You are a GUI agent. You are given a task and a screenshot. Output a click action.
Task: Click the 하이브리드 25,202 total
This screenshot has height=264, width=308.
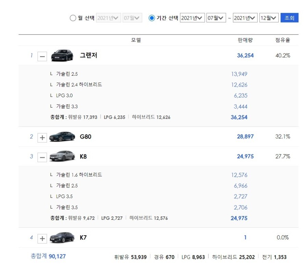[x=233, y=257]
